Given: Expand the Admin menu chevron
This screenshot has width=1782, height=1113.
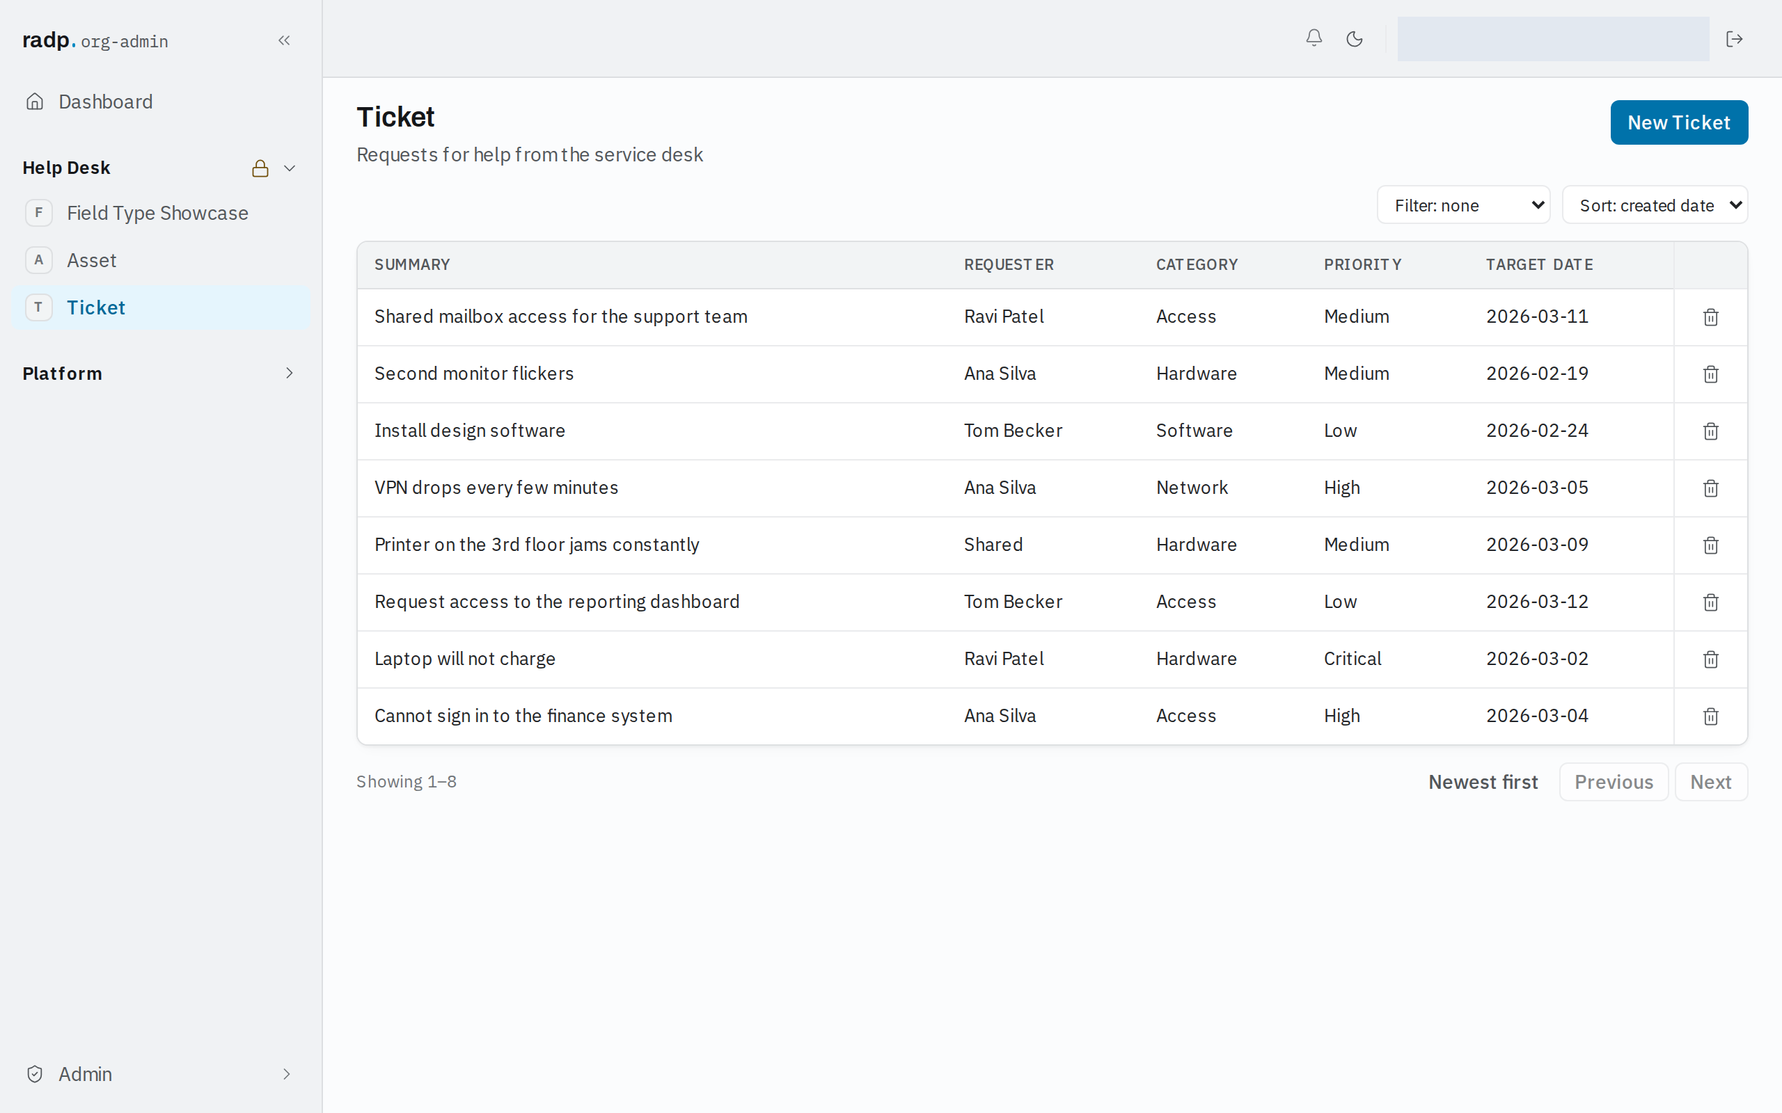Looking at the screenshot, I should tap(287, 1074).
